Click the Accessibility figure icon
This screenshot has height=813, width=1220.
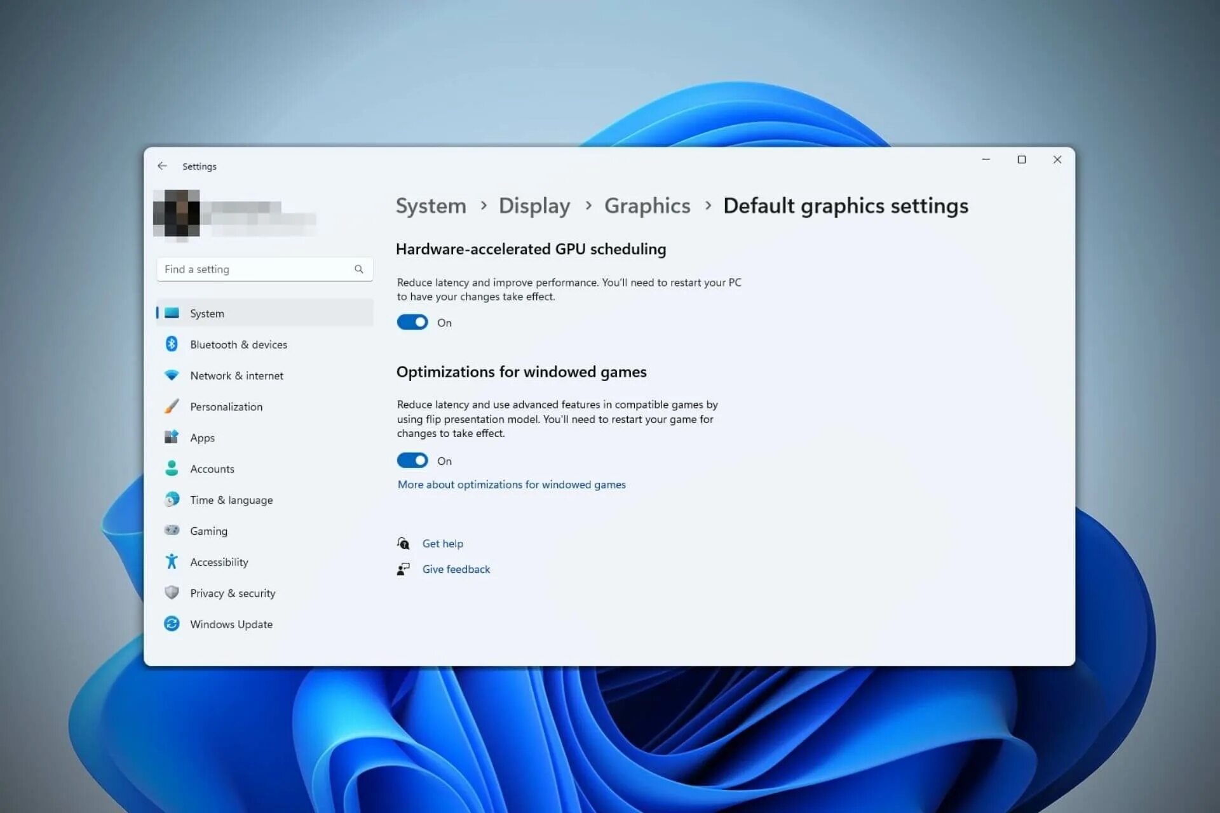point(172,561)
